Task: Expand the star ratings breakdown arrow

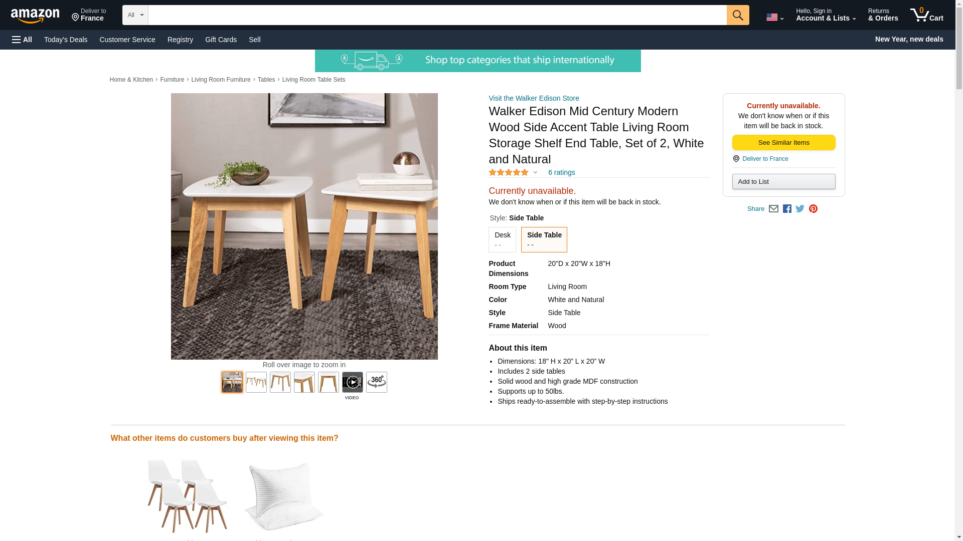Action: pos(535,173)
